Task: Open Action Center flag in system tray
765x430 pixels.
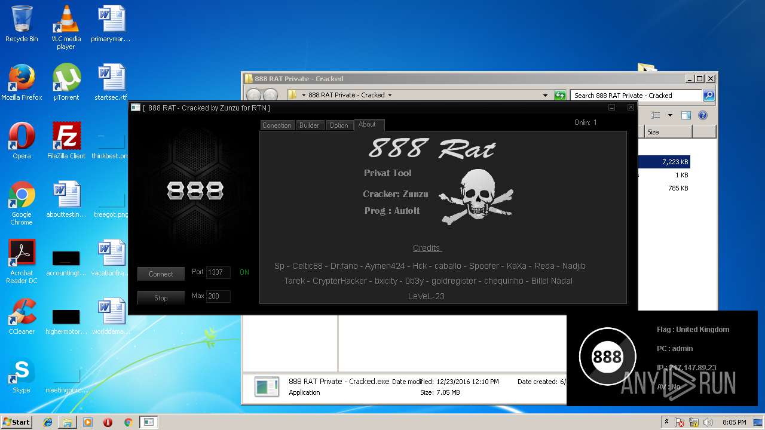Action: [x=680, y=422]
